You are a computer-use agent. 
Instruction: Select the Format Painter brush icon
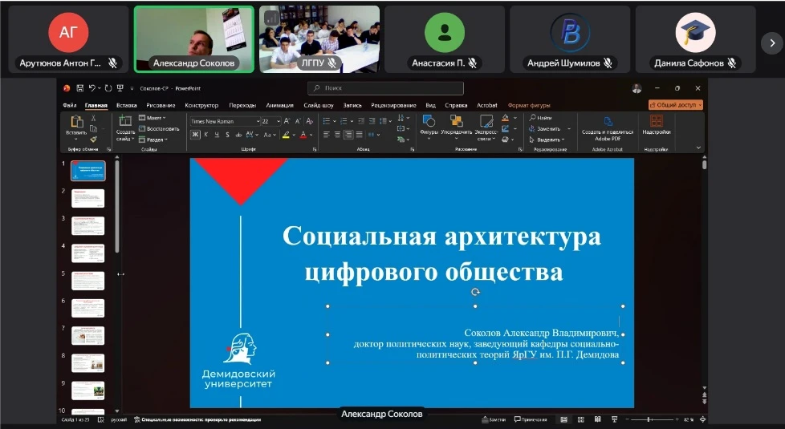93,140
